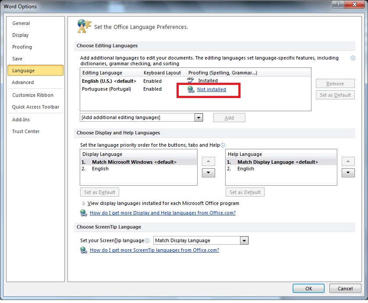The width and height of the screenshot is (368, 303).
Task: Go to the Save options category
Action: click(x=35, y=59)
